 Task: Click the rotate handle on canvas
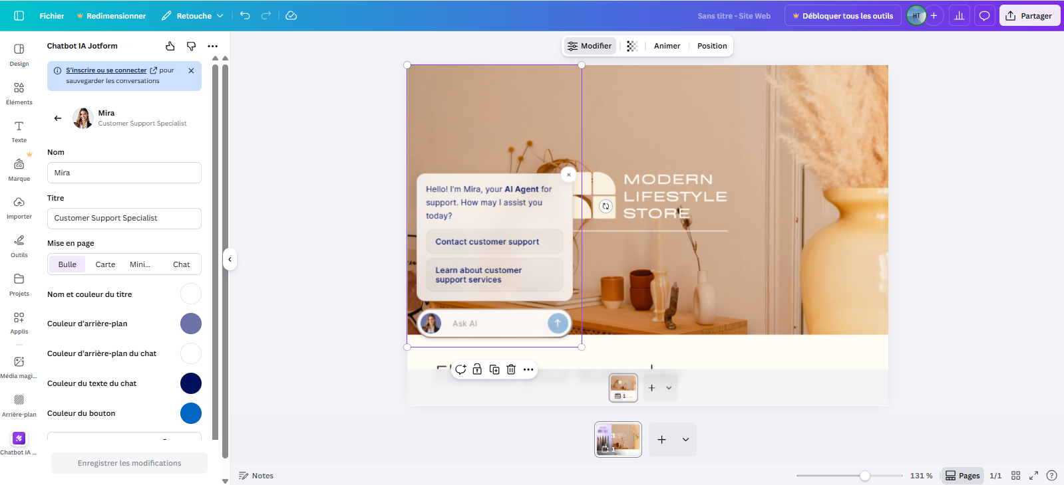point(606,206)
